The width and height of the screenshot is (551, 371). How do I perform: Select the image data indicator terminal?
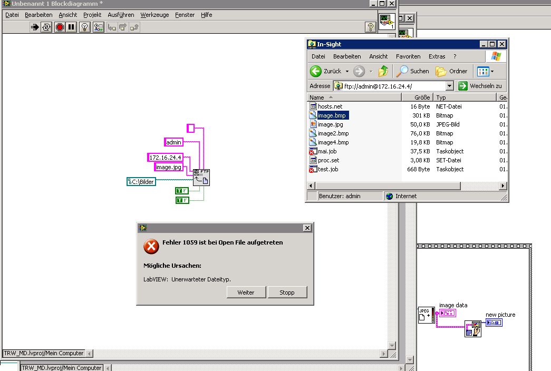click(x=447, y=313)
